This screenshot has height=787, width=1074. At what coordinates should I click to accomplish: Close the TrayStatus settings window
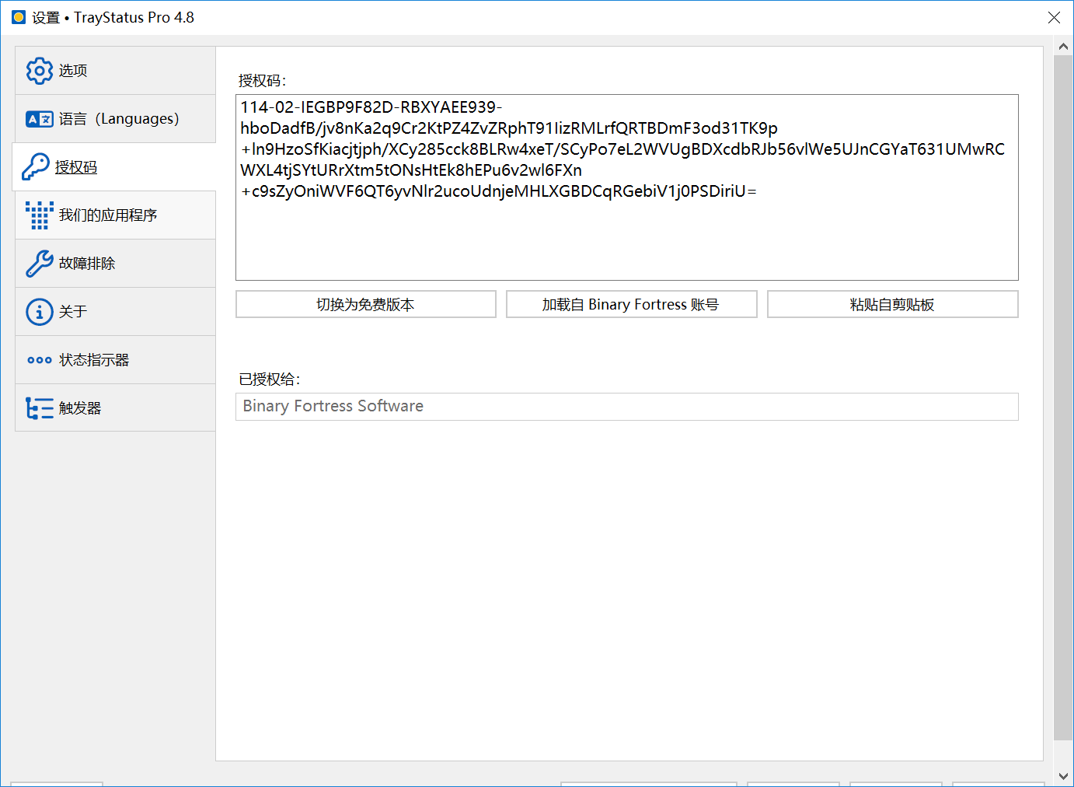pos(1054,17)
